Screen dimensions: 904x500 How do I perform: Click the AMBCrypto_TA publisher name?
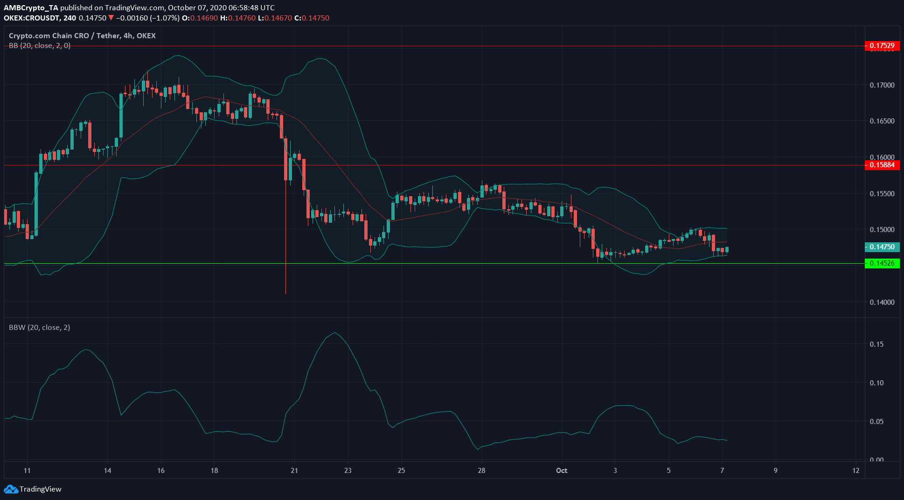[31, 8]
